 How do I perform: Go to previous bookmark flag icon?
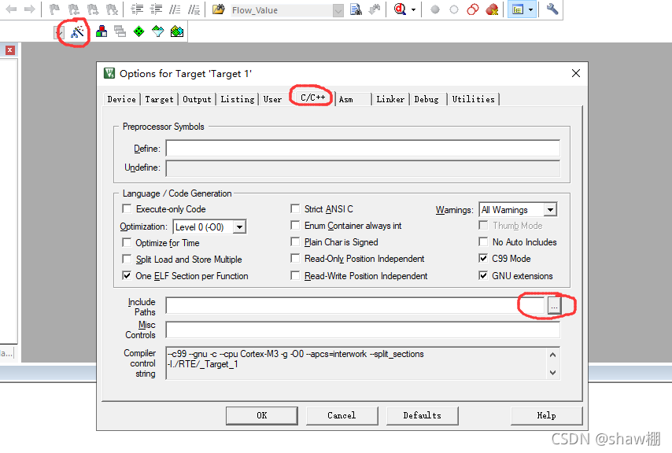tap(74, 9)
